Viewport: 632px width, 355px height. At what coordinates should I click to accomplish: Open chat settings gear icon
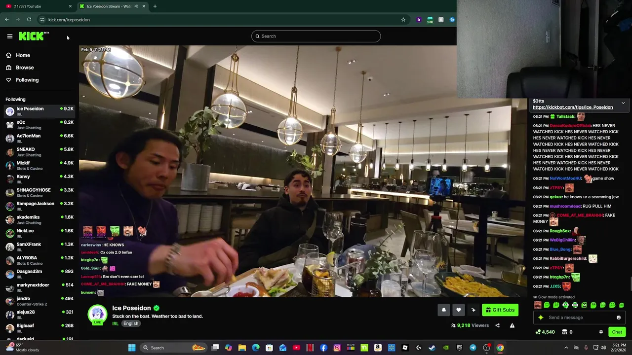coord(601,332)
